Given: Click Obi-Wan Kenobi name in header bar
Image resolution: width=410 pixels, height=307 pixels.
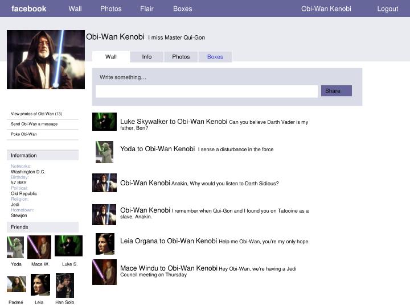Looking at the screenshot, I should pos(326,9).
